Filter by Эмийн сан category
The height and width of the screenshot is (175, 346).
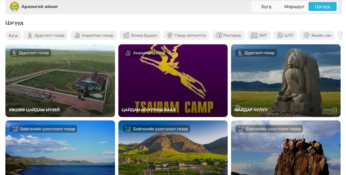coord(317,35)
